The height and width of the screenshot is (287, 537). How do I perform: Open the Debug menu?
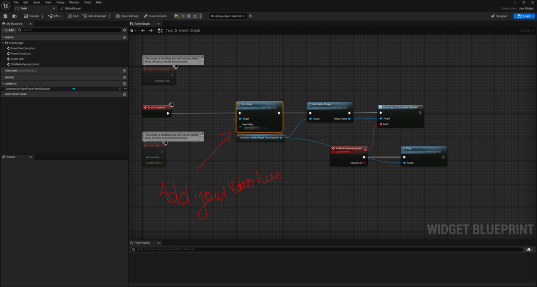[60, 2]
